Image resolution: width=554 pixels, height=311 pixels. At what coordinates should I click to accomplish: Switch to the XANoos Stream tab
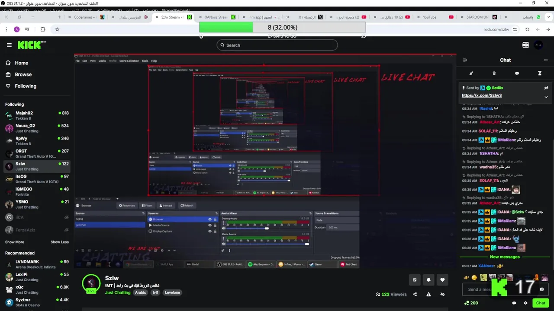[218, 17]
